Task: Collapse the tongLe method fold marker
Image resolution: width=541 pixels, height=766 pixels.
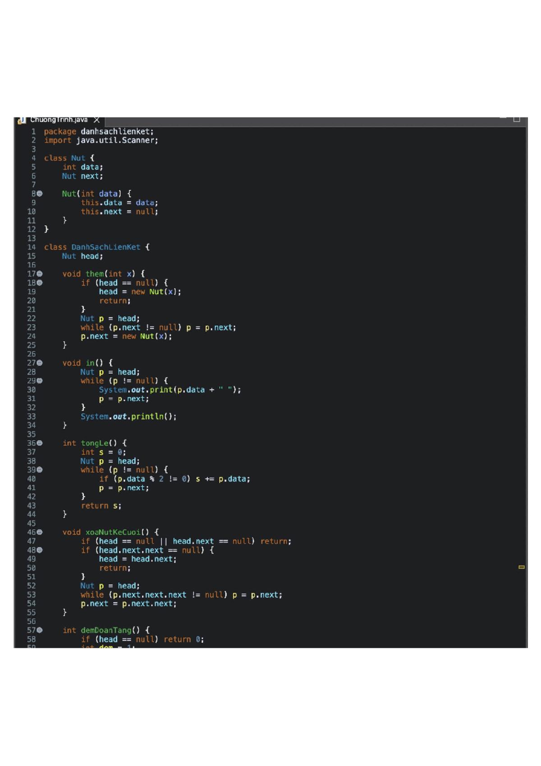Action: click(40, 443)
